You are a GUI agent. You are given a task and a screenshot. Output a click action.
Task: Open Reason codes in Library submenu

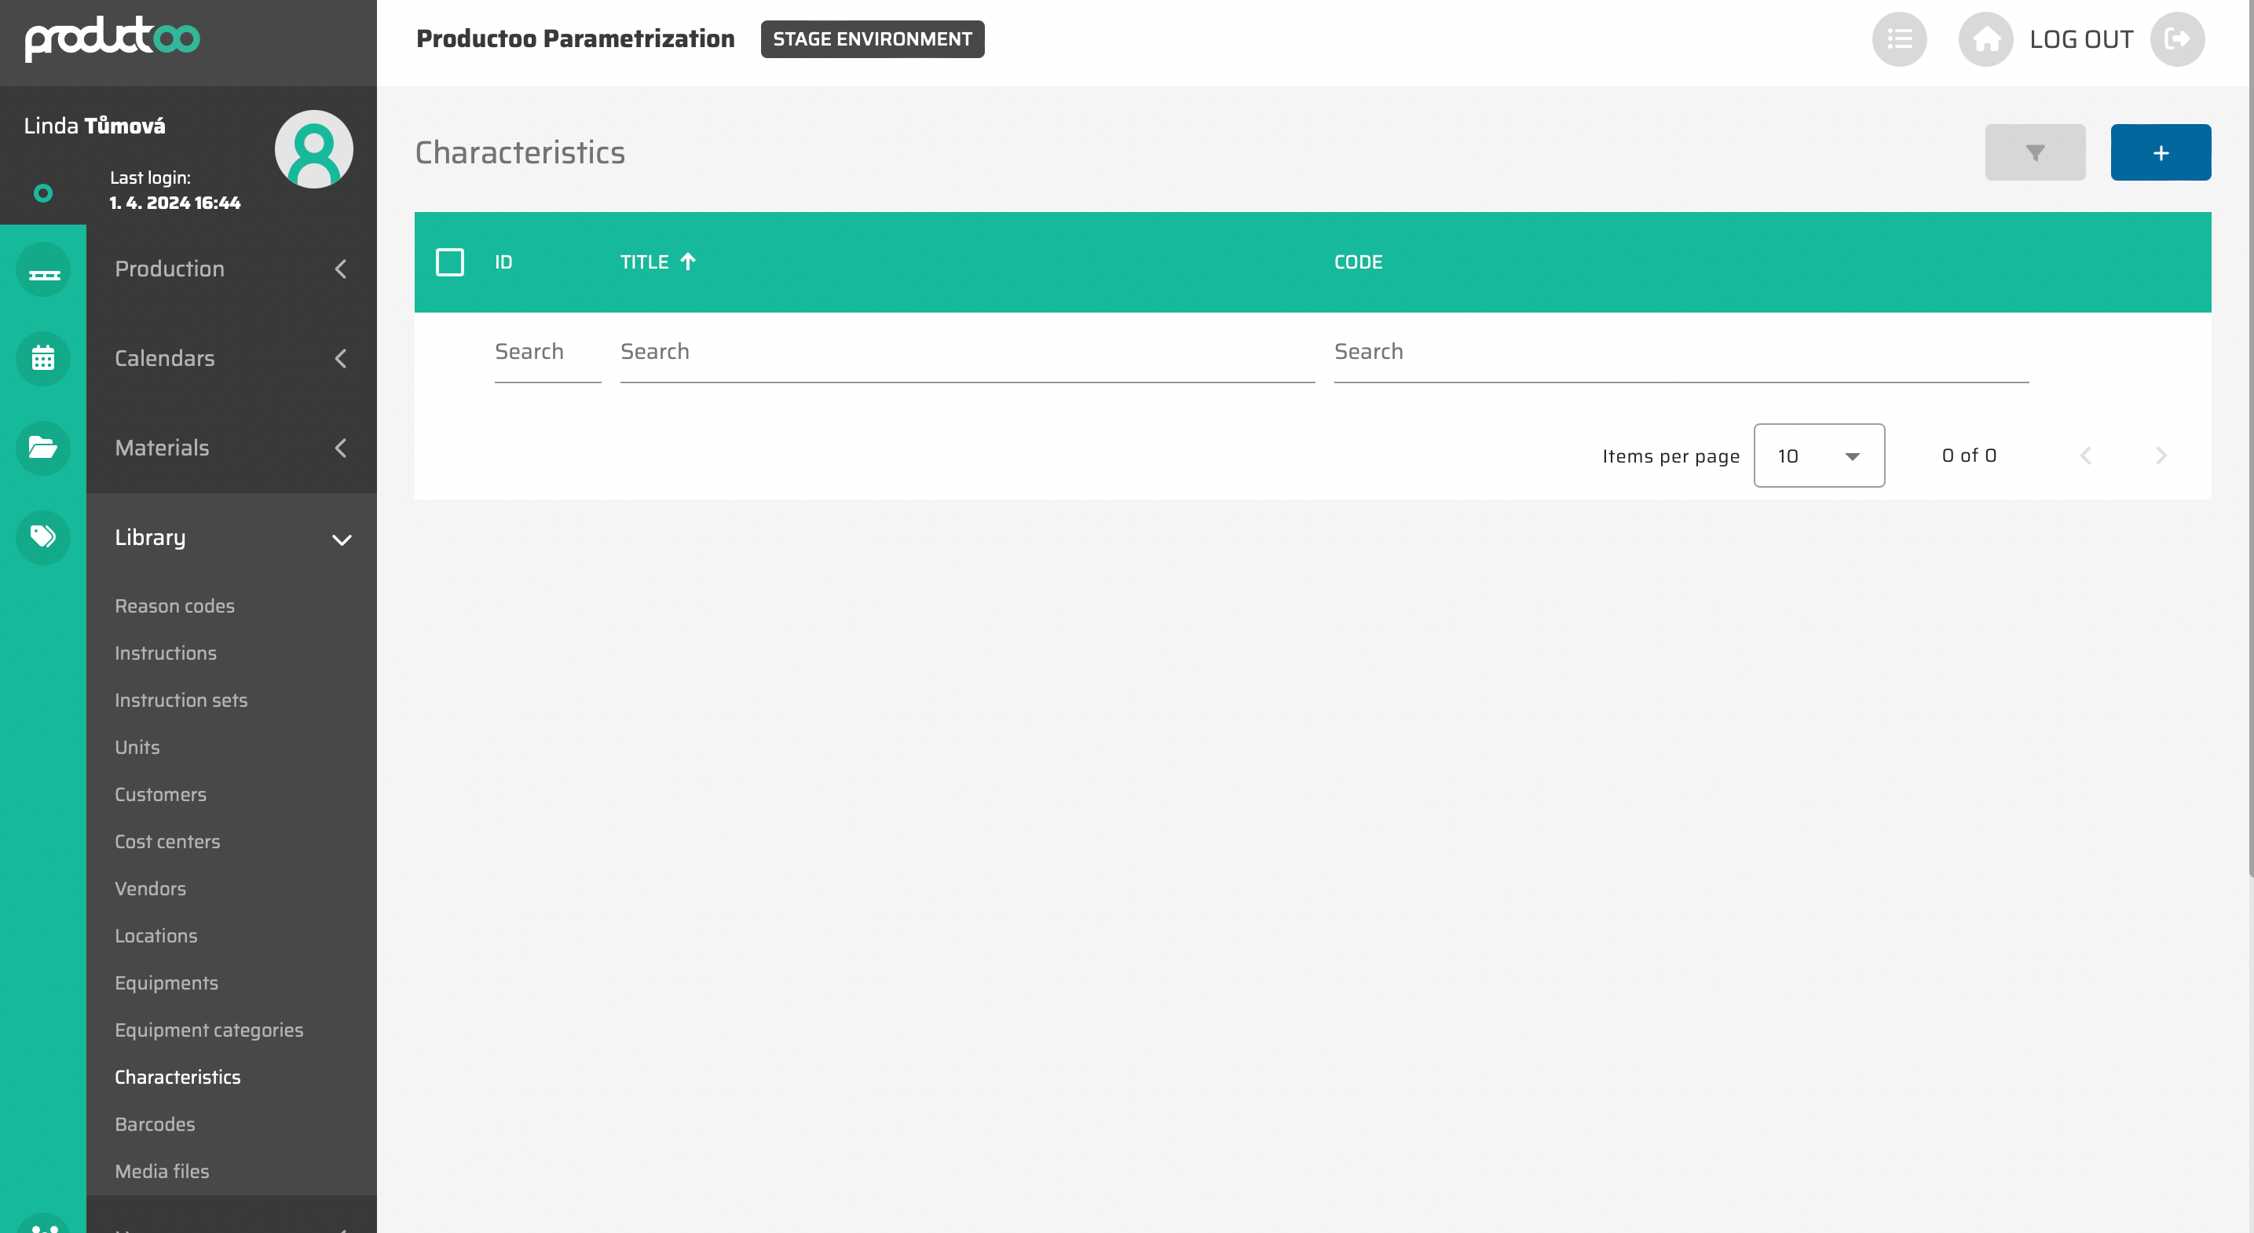(x=174, y=606)
